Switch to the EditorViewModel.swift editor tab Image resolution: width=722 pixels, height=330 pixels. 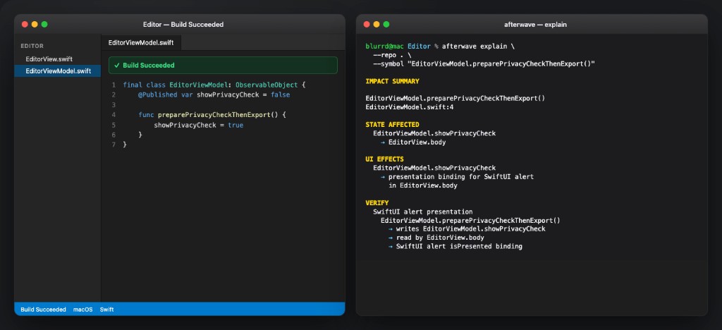tap(141, 42)
